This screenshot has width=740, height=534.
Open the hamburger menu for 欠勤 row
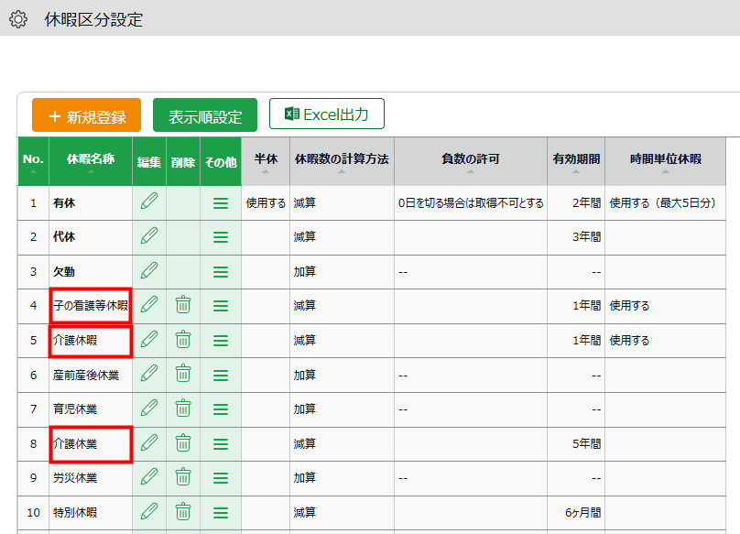(x=221, y=271)
